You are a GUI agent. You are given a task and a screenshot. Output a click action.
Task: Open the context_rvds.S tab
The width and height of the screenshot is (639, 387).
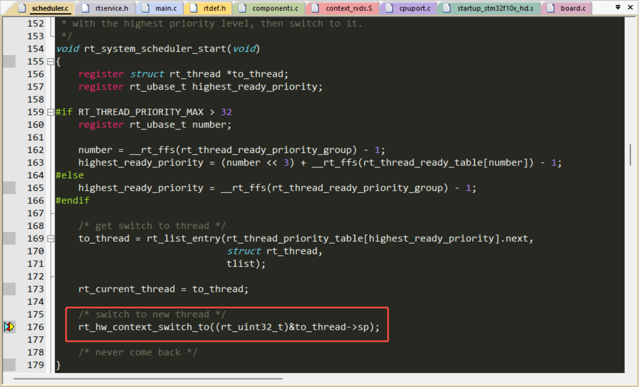click(x=343, y=8)
